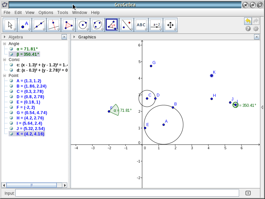265x199 pixels.
Task: Select the Line through Two Points tool
Action: pos(39,25)
